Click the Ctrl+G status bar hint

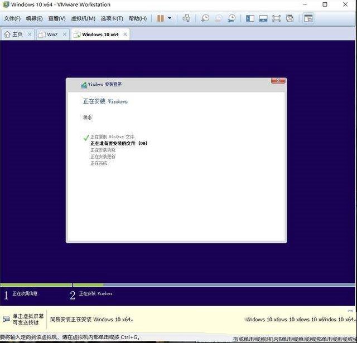pos(70,337)
